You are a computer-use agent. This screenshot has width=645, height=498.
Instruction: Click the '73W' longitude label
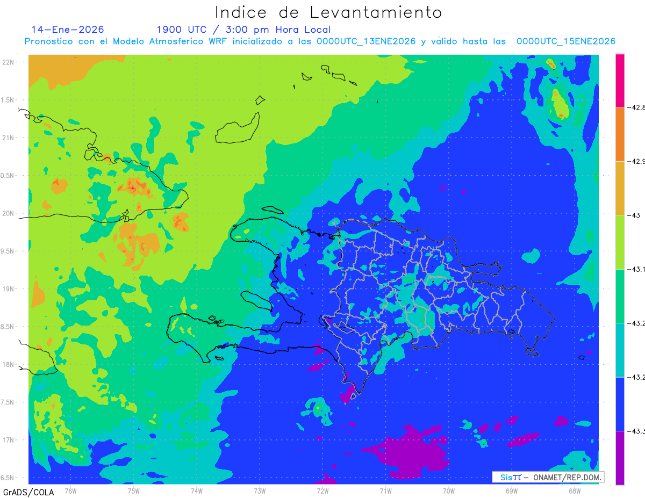[x=260, y=490]
